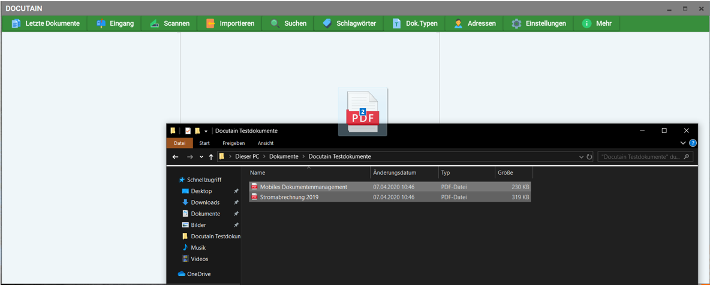This screenshot has height=285, width=710.
Task: Open Schlagwörter in the Docutain toolbar
Action: [349, 23]
